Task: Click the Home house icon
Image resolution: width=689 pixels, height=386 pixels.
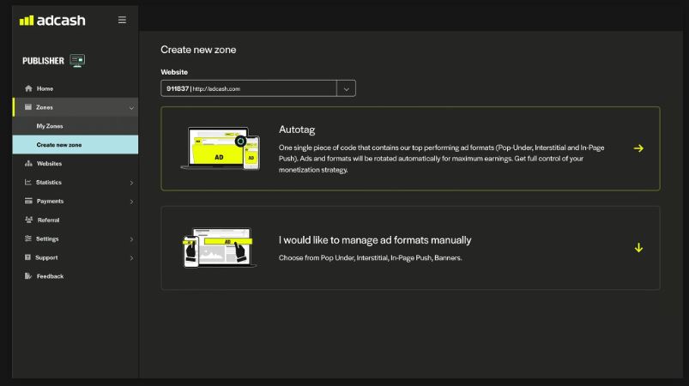Action: (28, 88)
